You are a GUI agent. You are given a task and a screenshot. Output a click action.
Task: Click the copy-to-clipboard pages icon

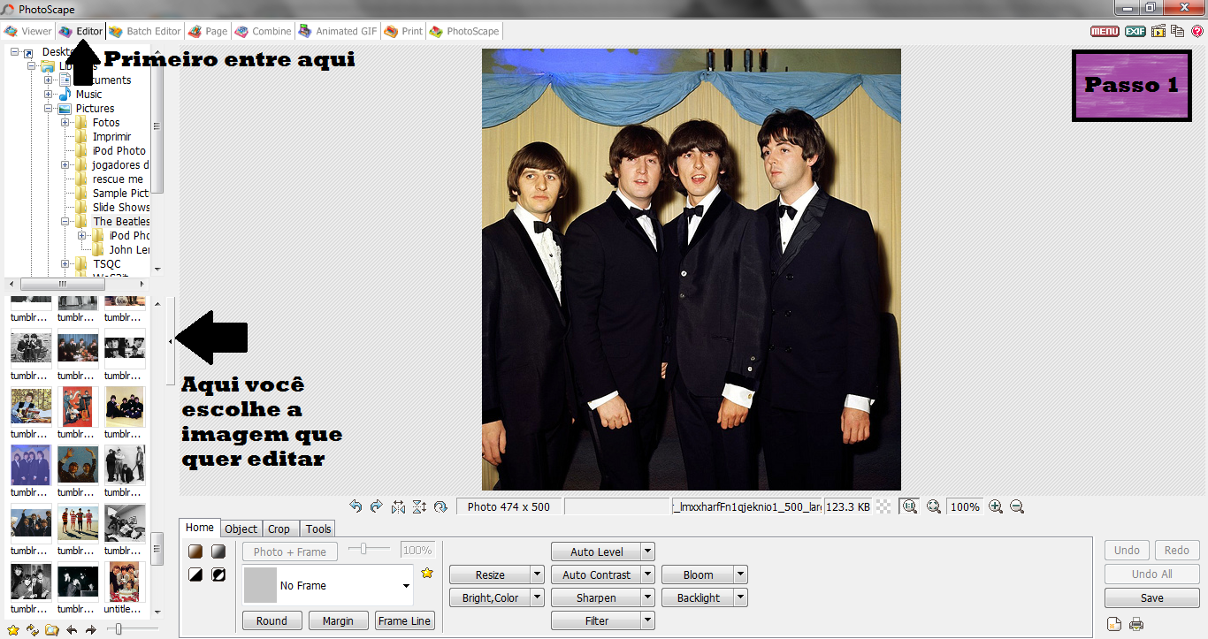[x=1178, y=31]
